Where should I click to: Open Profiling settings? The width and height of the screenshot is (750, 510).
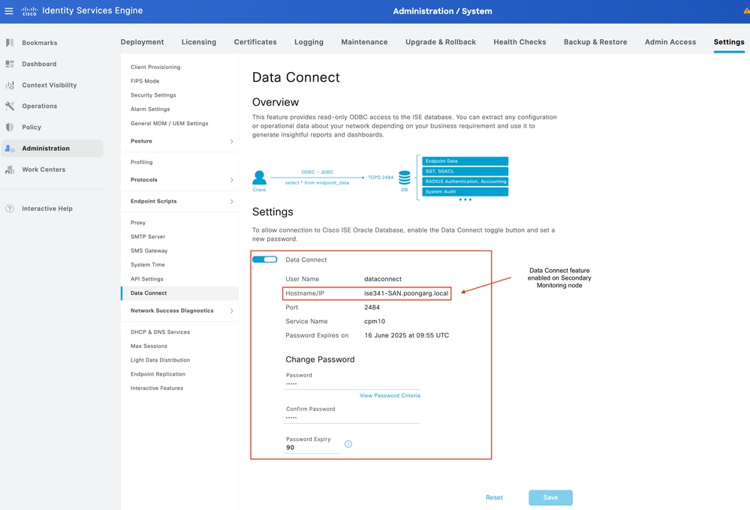point(142,162)
